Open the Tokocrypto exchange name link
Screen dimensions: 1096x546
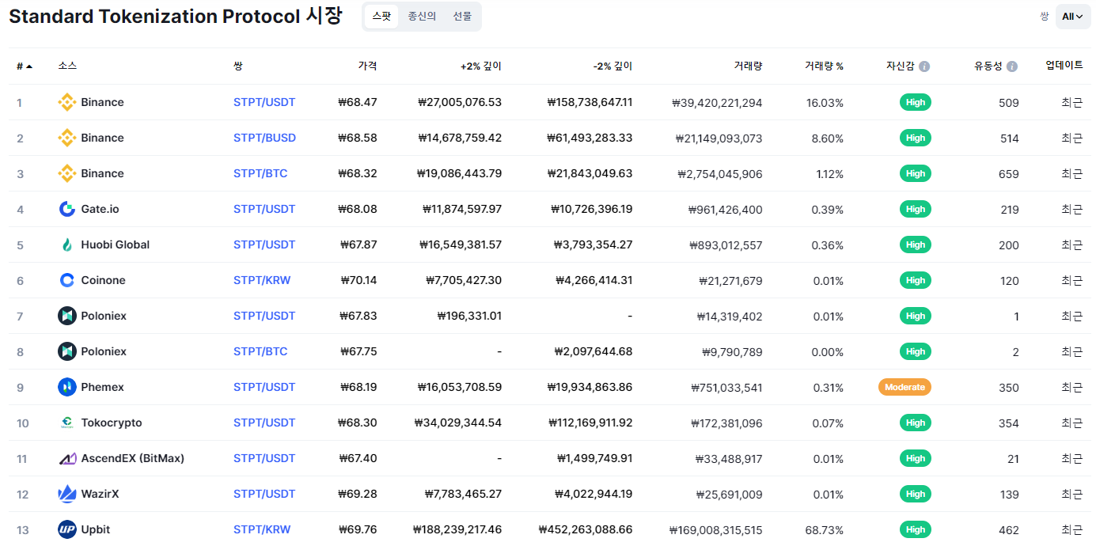click(x=112, y=423)
